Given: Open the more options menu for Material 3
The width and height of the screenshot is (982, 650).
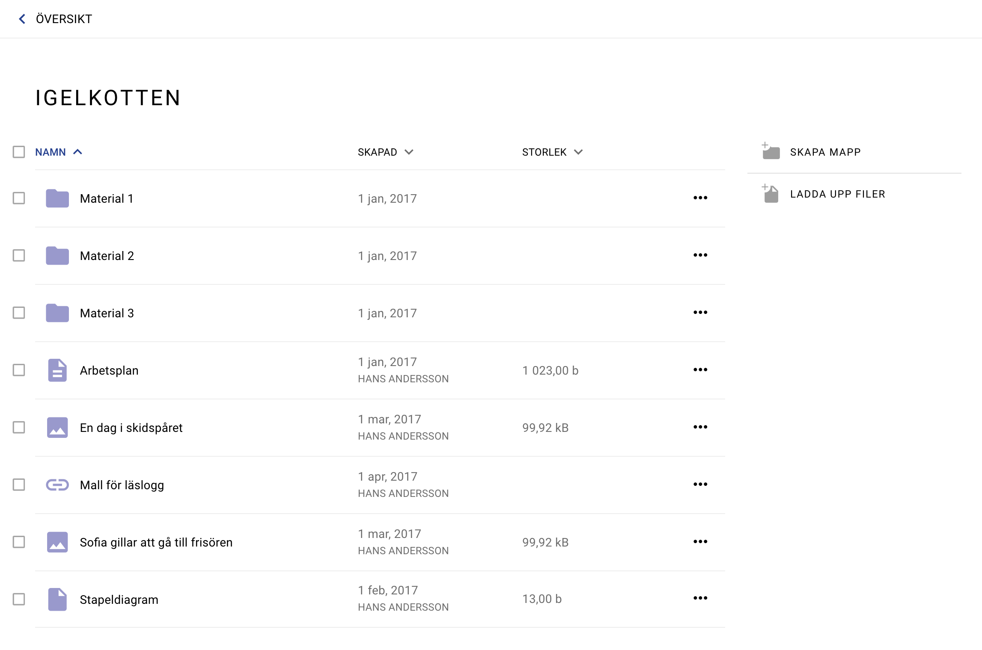Looking at the screenshot, I should [x=700, y=313].
